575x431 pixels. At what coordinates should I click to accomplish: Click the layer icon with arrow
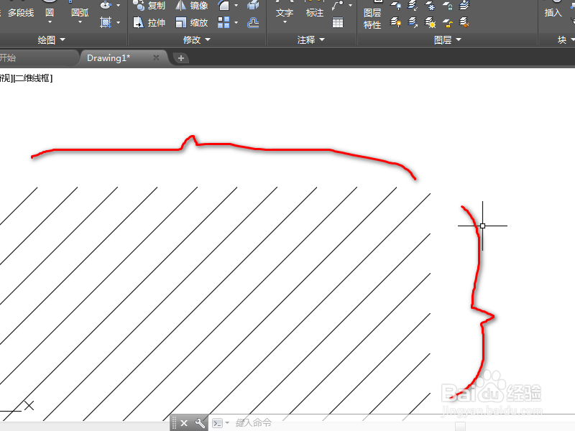[413, 23]
